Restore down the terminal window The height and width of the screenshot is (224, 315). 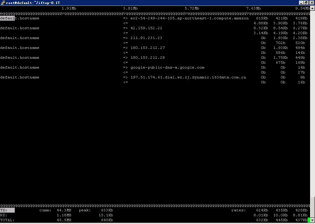[306, 2]
